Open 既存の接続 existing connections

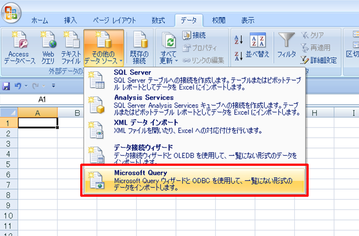pyautogui.click(x=139, y=48)
